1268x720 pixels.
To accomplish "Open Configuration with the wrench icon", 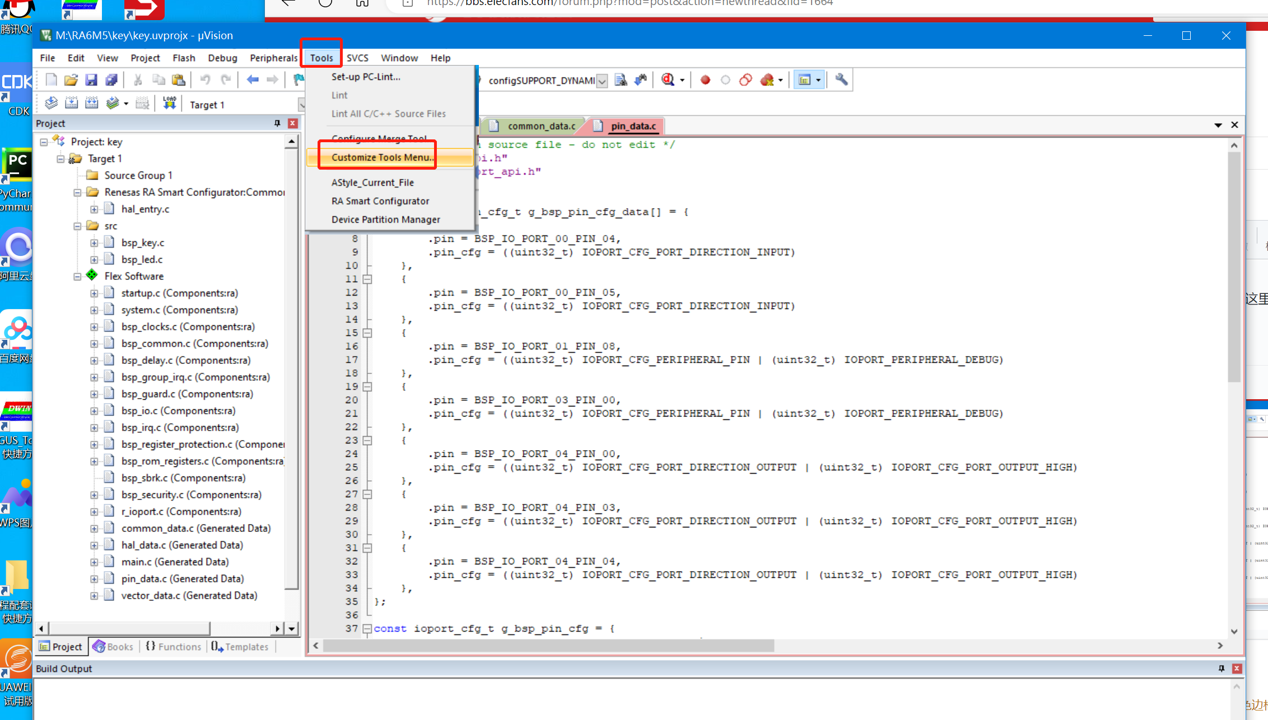I will 841,80.
